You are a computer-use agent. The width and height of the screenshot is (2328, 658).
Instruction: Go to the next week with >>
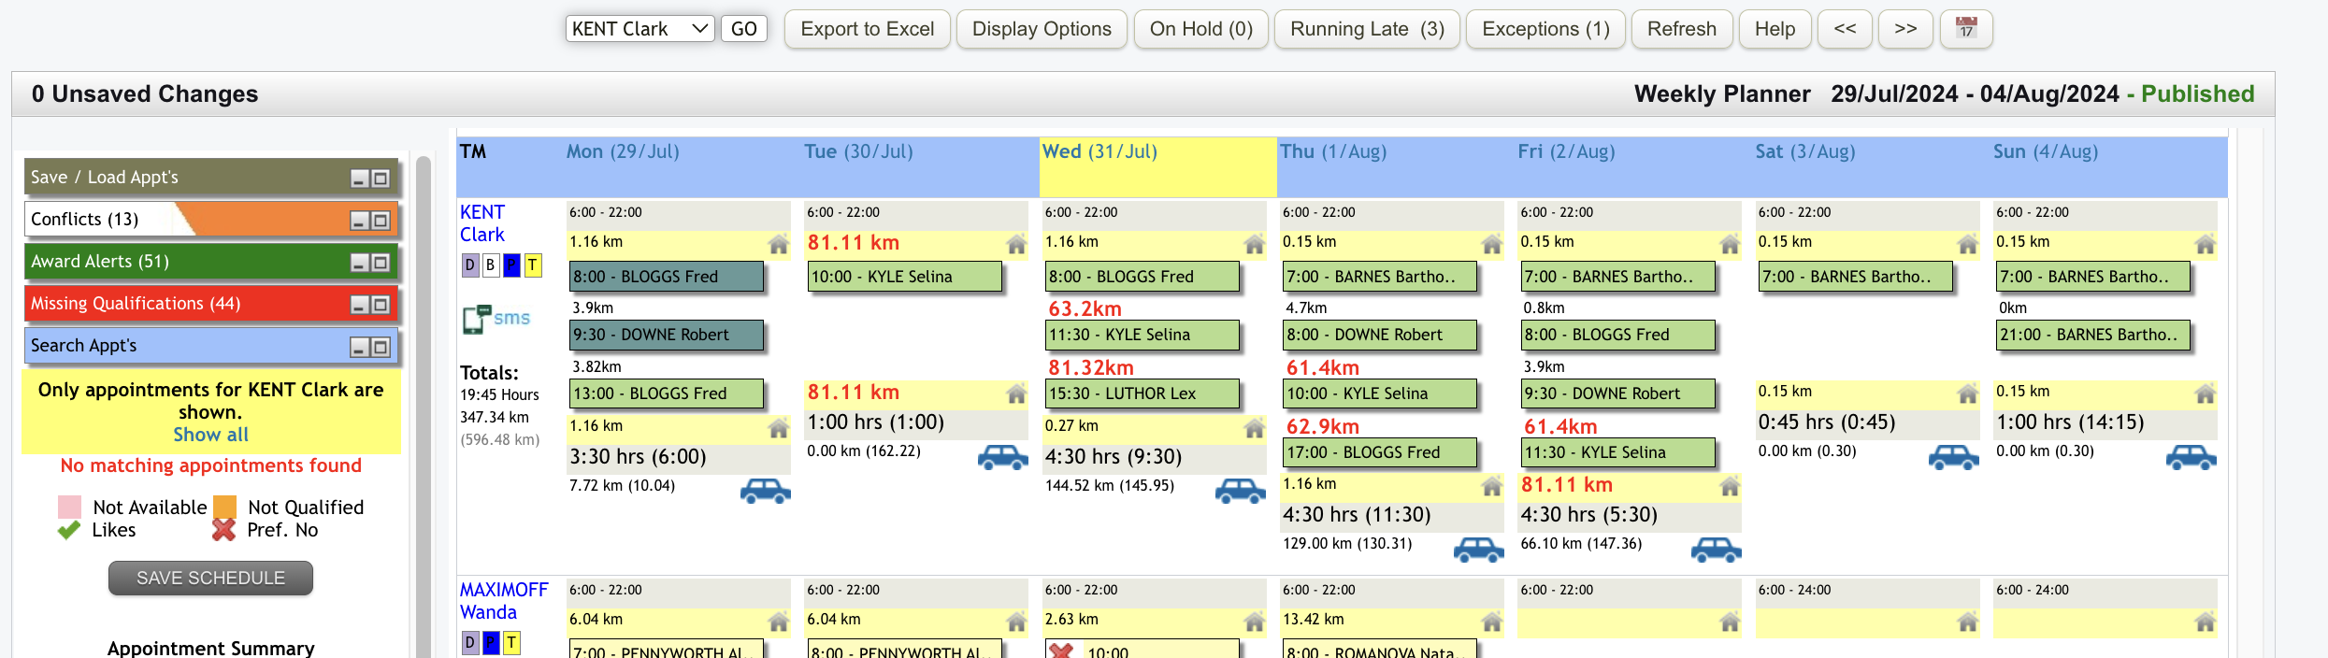1905,29
